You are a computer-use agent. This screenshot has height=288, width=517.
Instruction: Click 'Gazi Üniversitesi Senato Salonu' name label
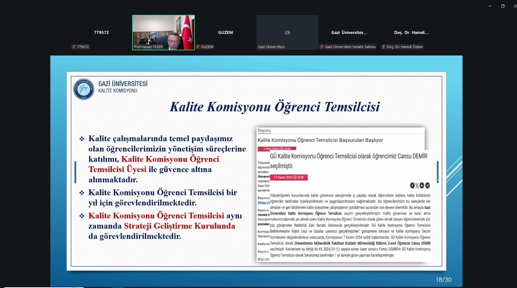point(350,47)
